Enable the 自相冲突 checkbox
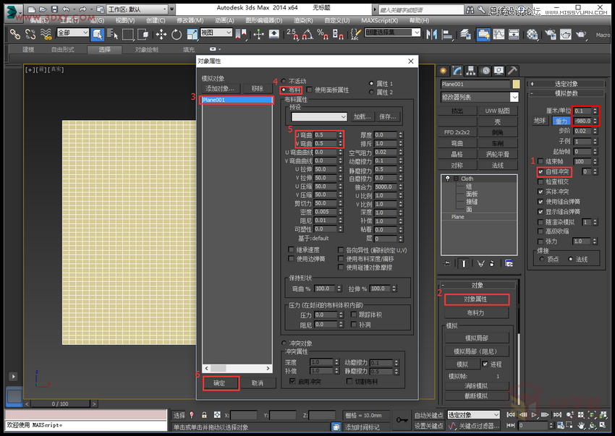 pyautogui.click(x=541, y=171)
